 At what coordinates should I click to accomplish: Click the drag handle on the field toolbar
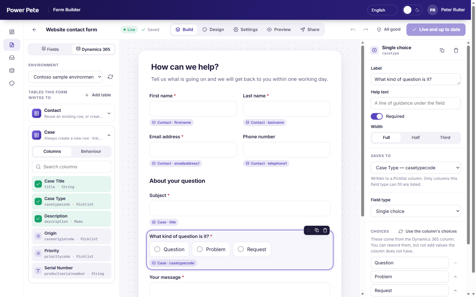click(x=308, y=230)
